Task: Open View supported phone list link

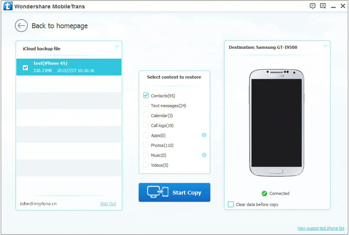Action: (321, 228)
